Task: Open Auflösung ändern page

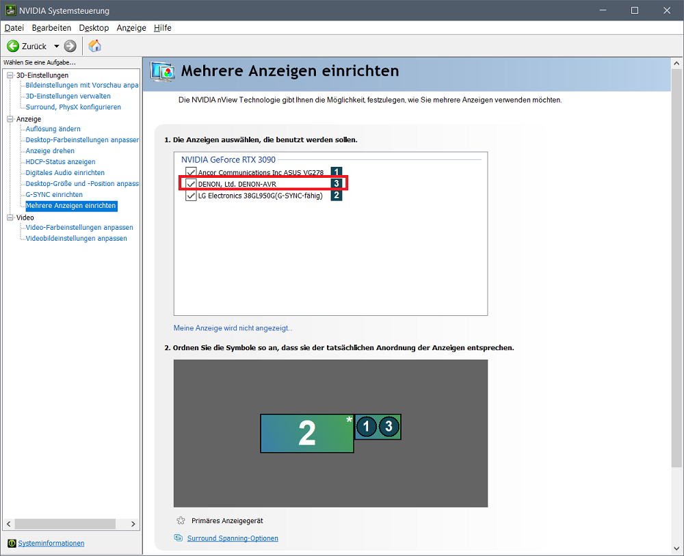Action: pos(53,129)
